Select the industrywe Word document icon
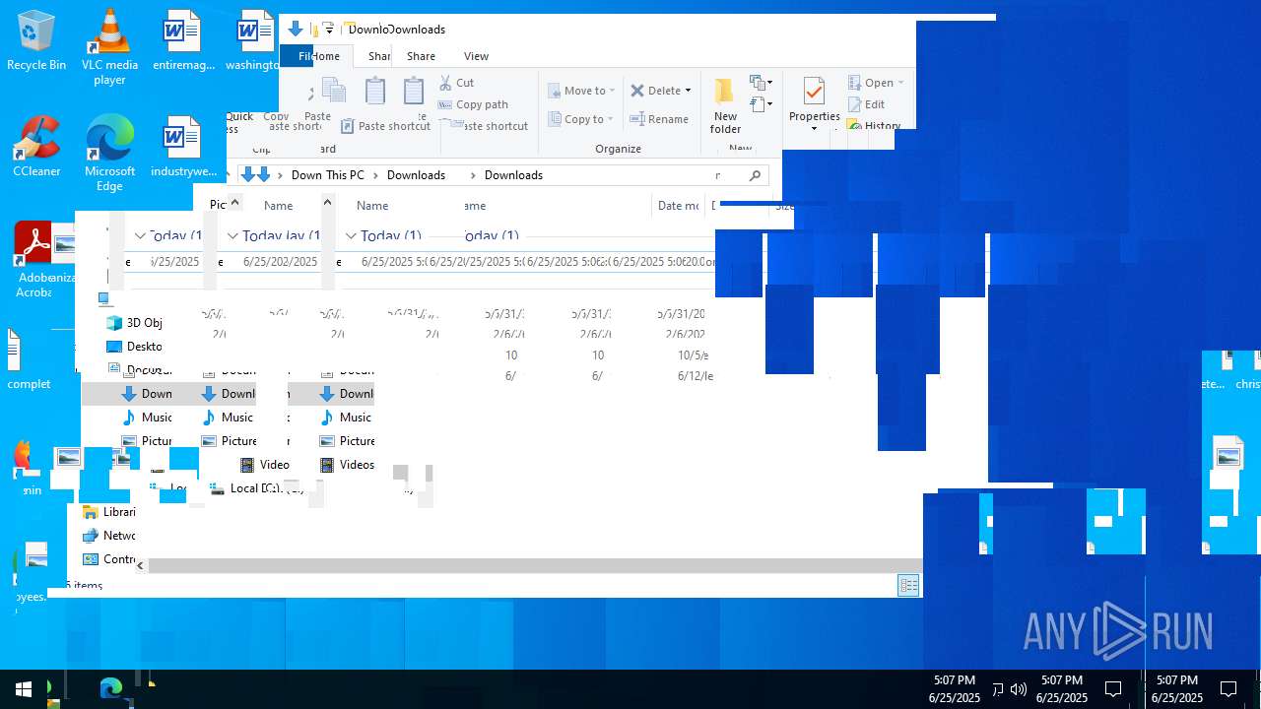This screenshot has width=1261, height=709. tap(182, 147)
